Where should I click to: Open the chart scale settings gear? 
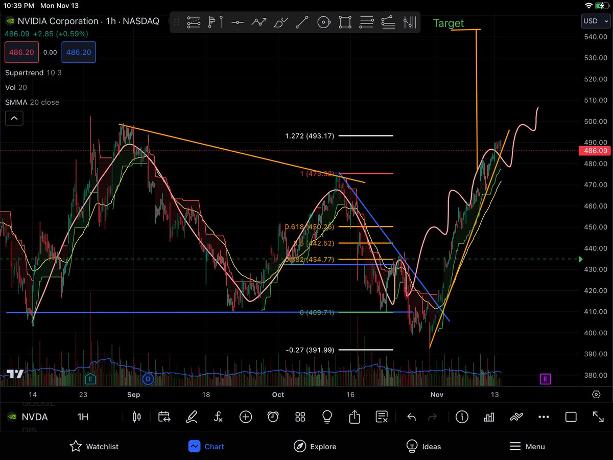tap(596, 395)
